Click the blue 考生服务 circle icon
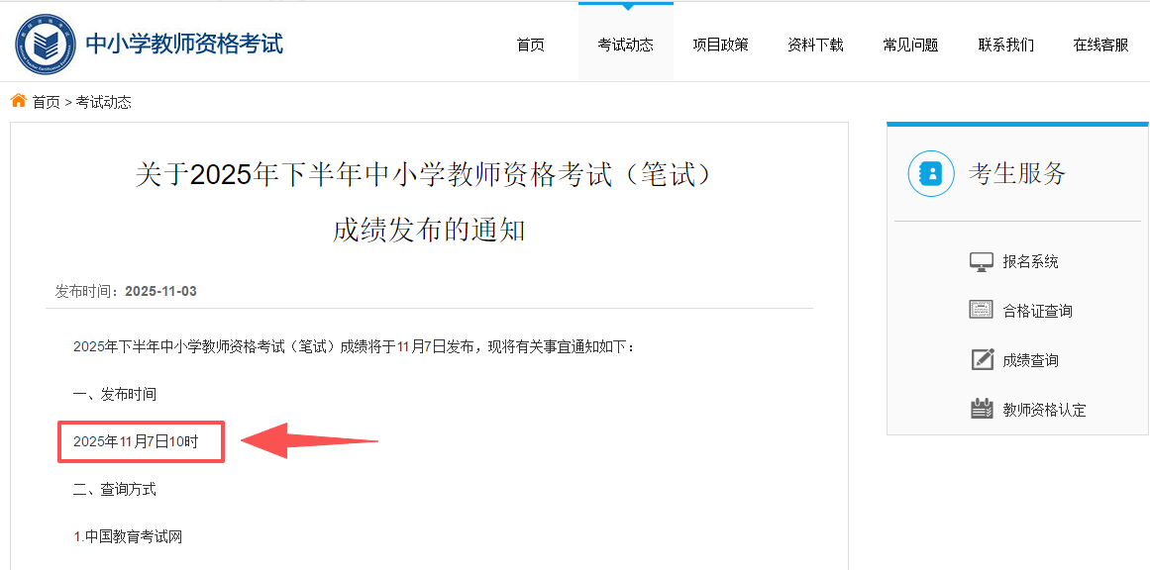This screenshot has height=570, width=1150. click(931, 174)
